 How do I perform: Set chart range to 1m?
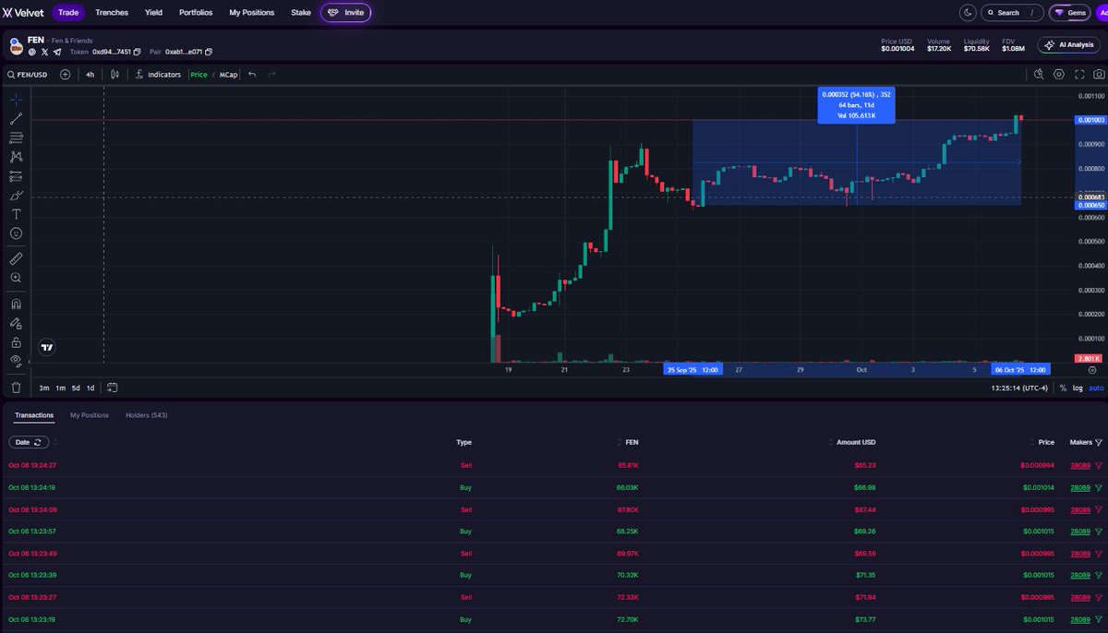coord(60,388)
